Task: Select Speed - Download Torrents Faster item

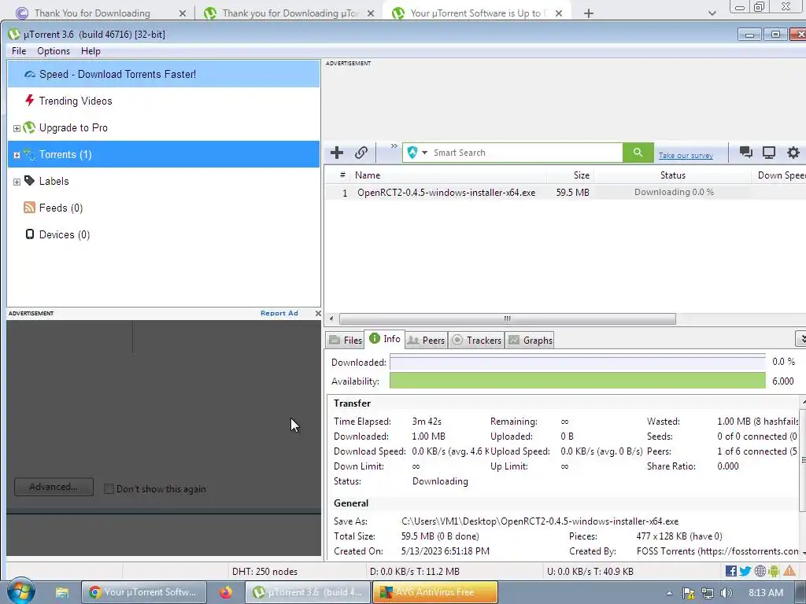Action: [x=164, y=74]
